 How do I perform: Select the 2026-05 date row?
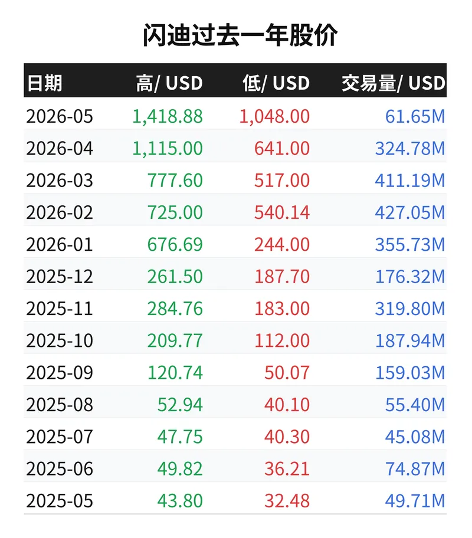[x=235, y=116]
